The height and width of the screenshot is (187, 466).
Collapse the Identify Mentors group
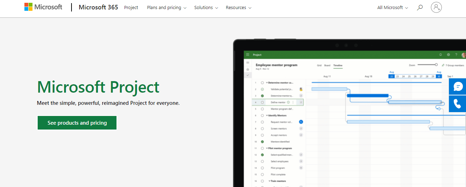click(267, 115)
